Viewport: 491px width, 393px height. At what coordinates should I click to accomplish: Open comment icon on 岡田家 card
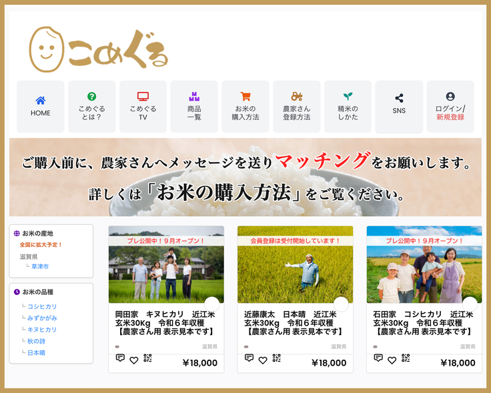coord(120,358)
